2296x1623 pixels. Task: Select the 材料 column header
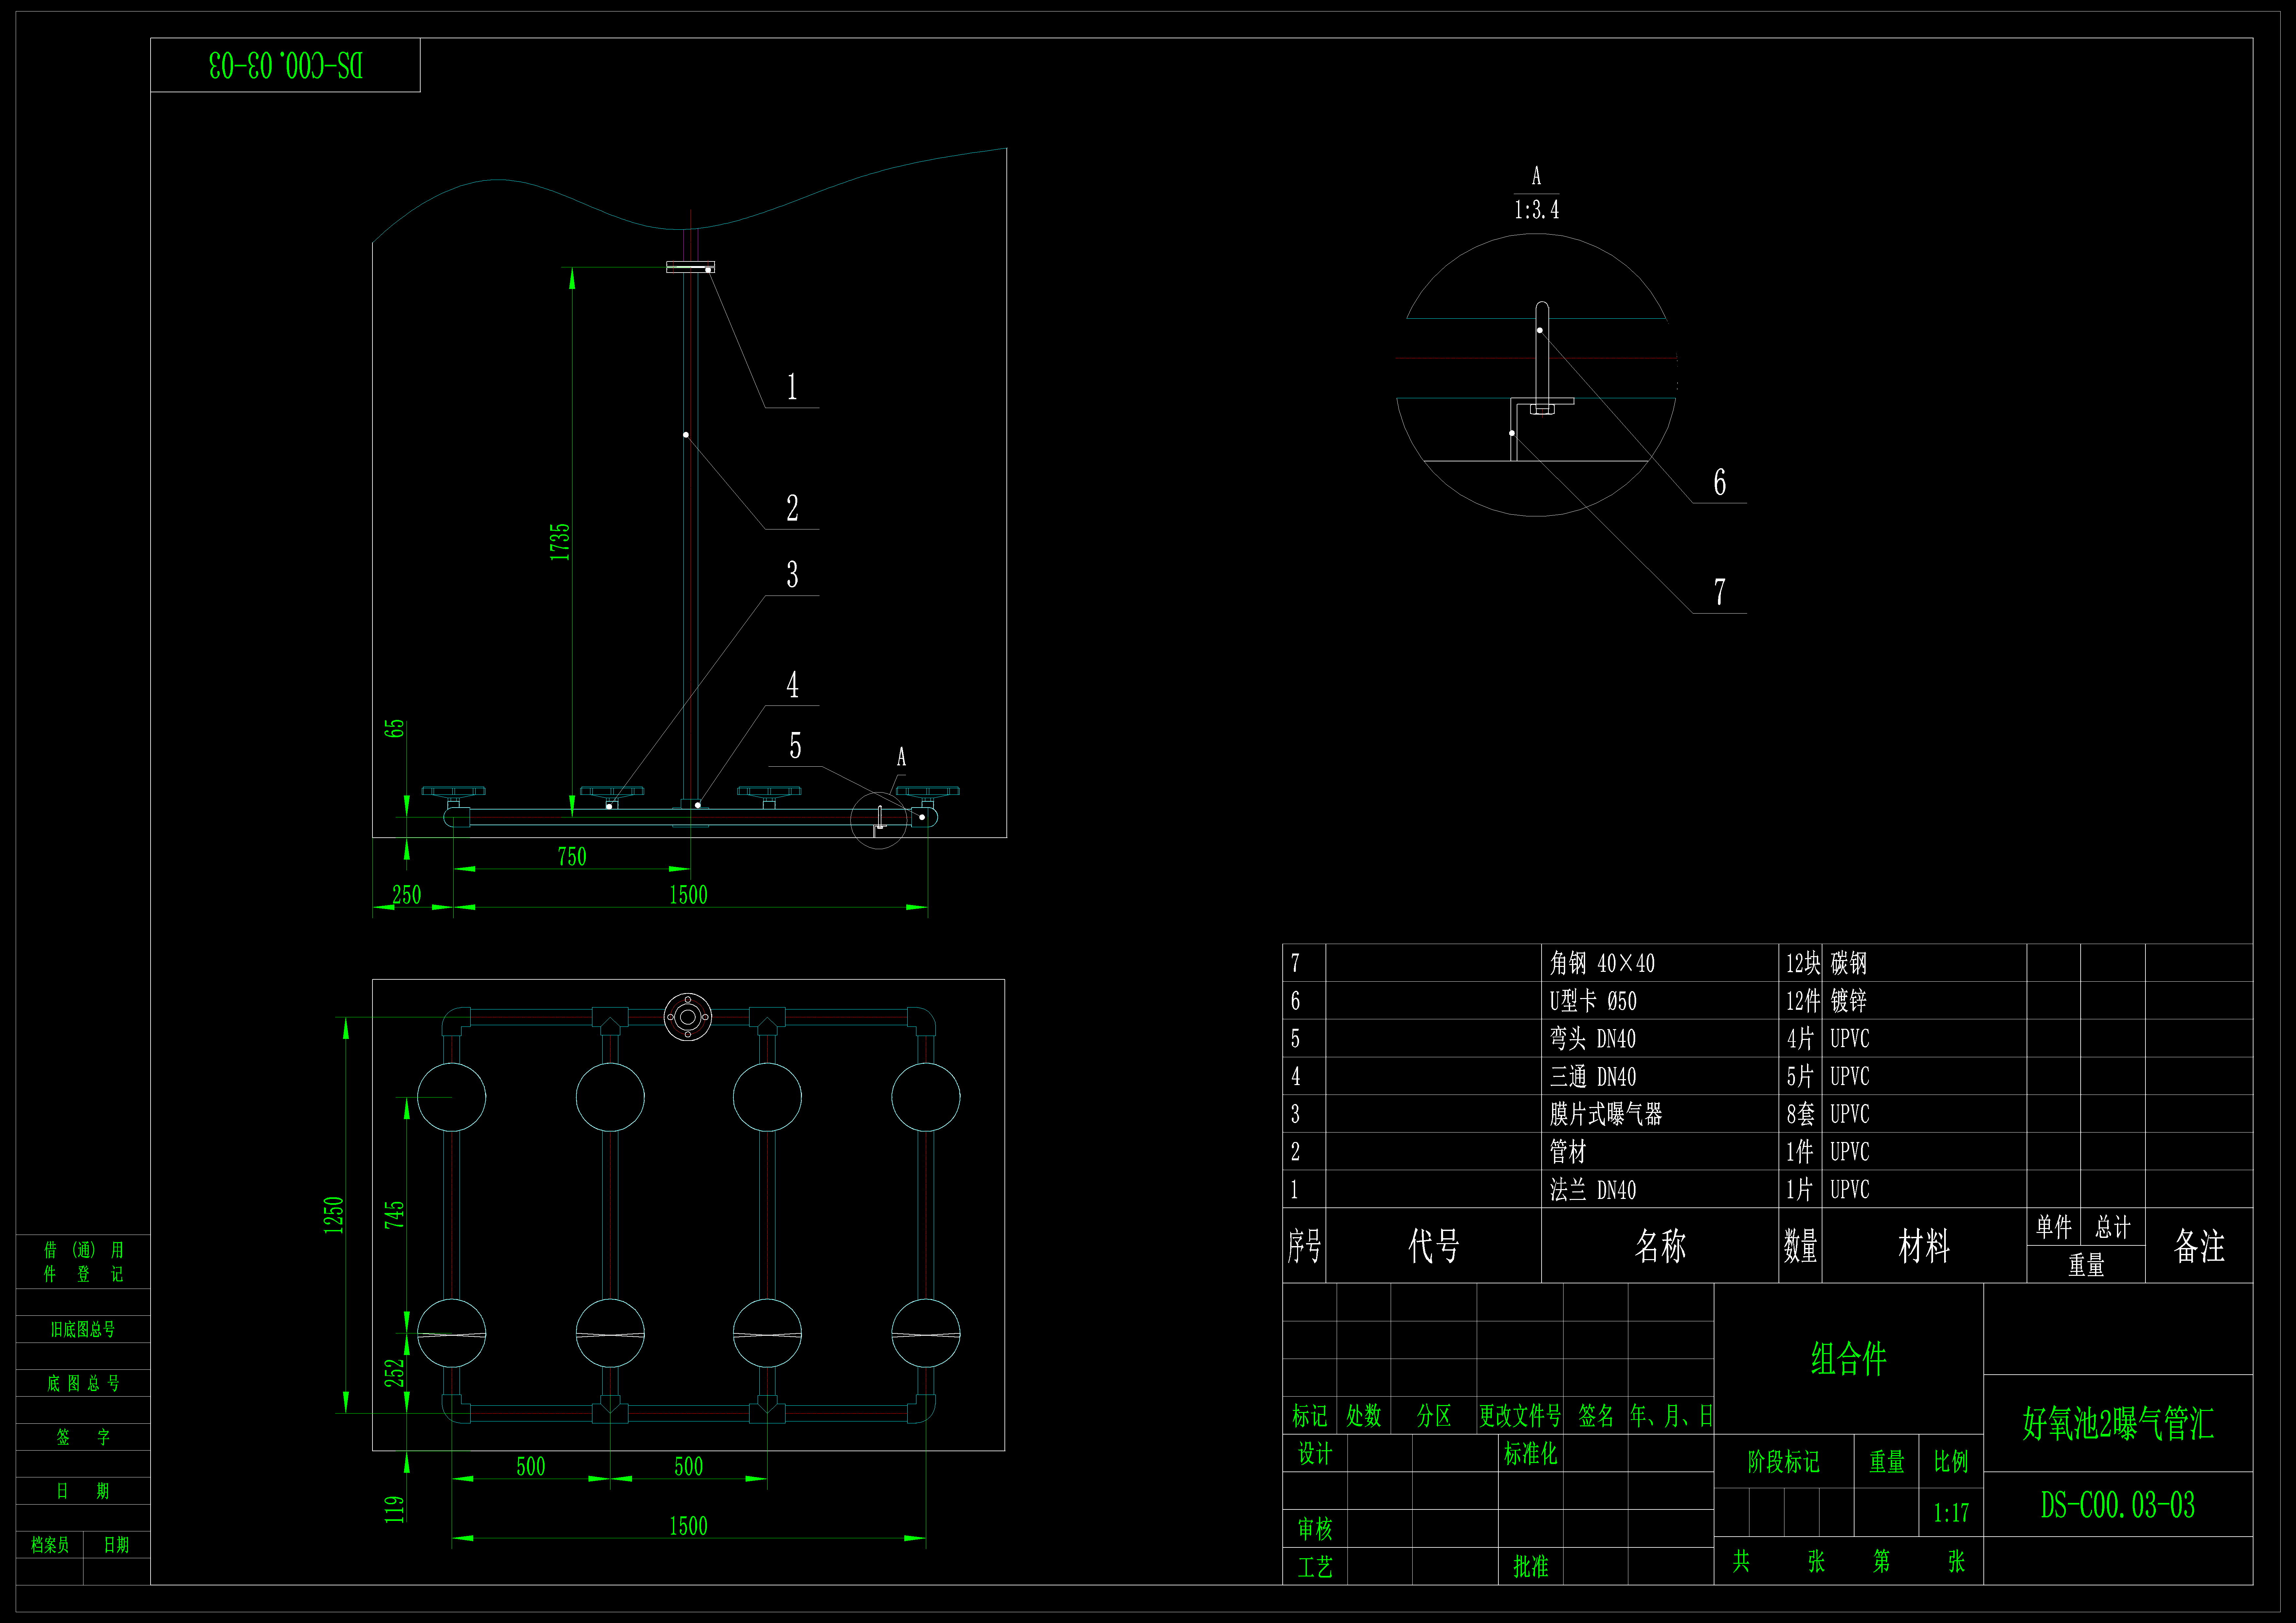[1924, 1246]
